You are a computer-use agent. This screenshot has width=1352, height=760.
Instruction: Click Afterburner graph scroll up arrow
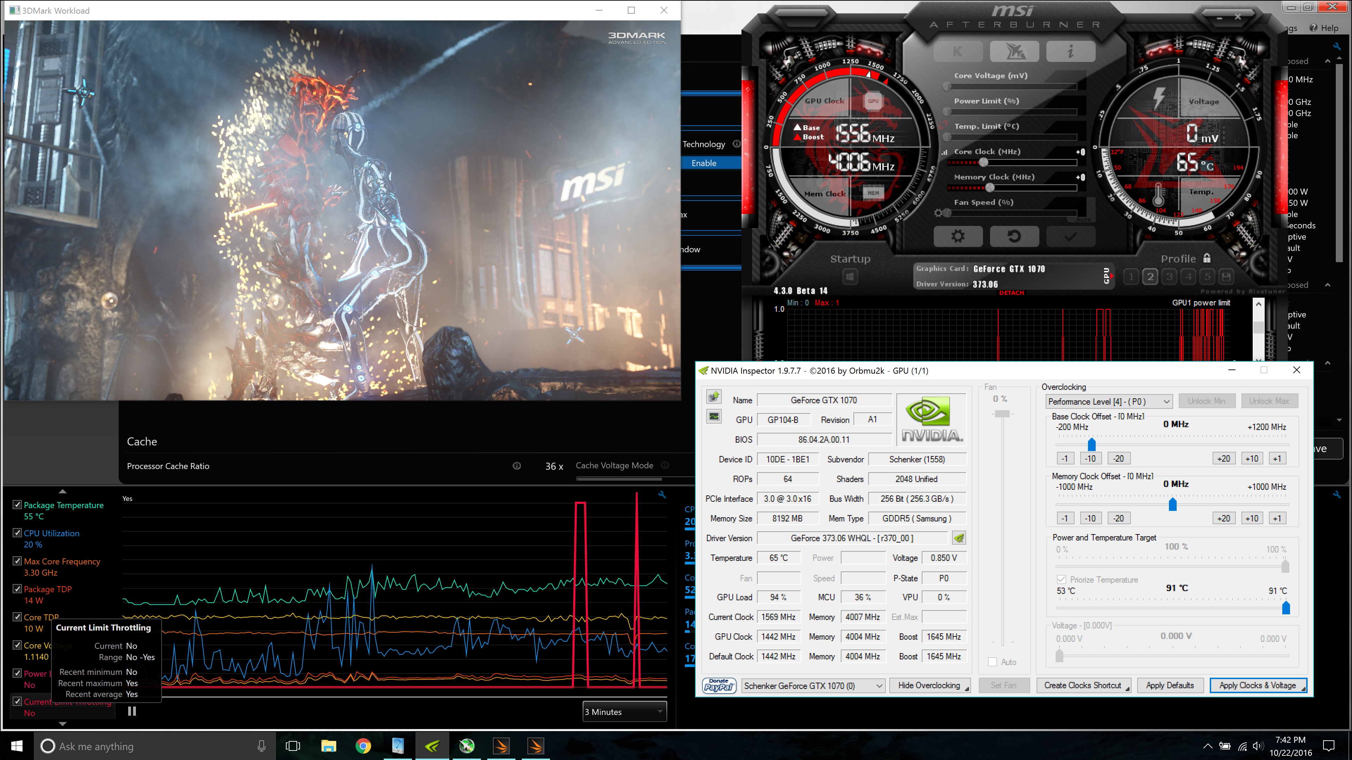coord(1258,304)
